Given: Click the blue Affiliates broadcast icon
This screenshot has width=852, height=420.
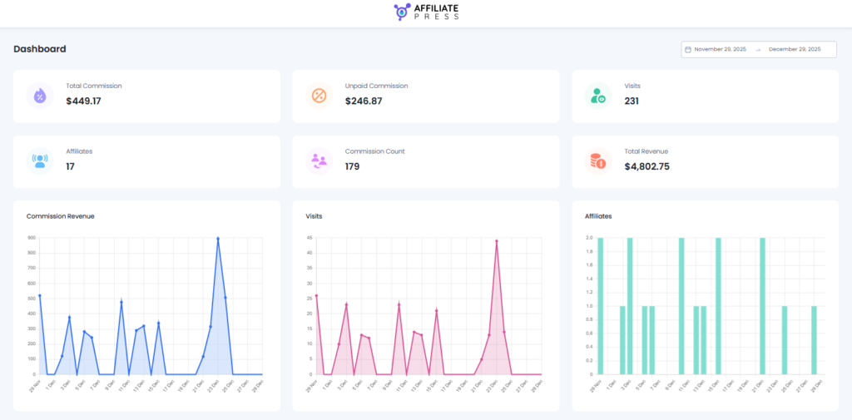Looking at the screenshot, I should [40, 161].
